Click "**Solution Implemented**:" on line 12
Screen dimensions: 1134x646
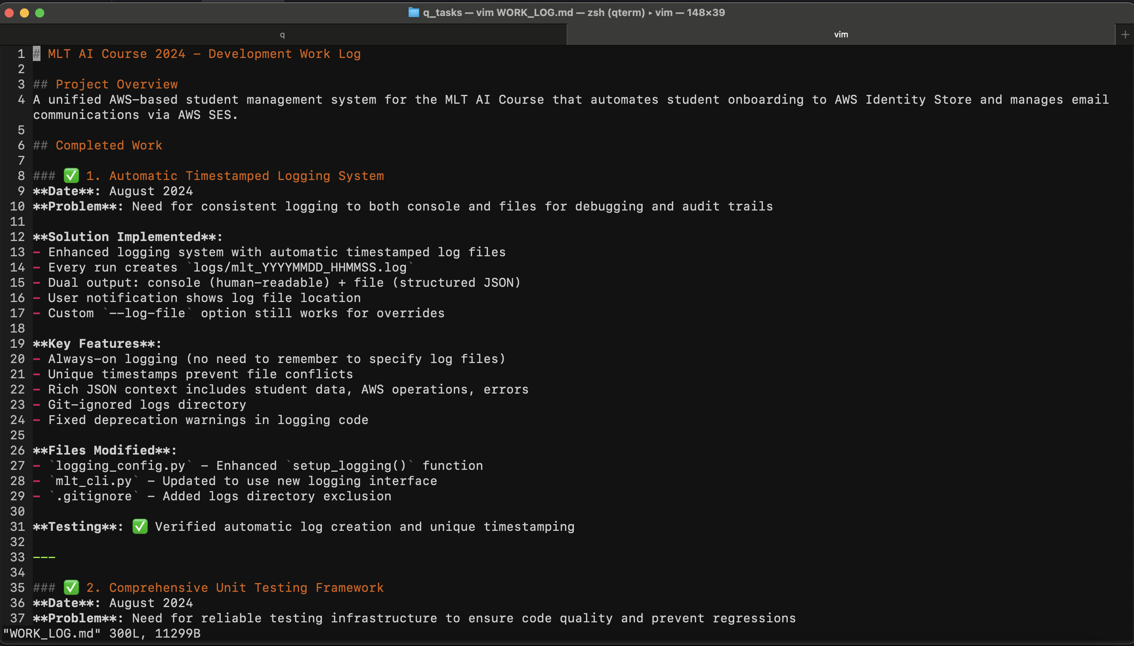[128, 237]
